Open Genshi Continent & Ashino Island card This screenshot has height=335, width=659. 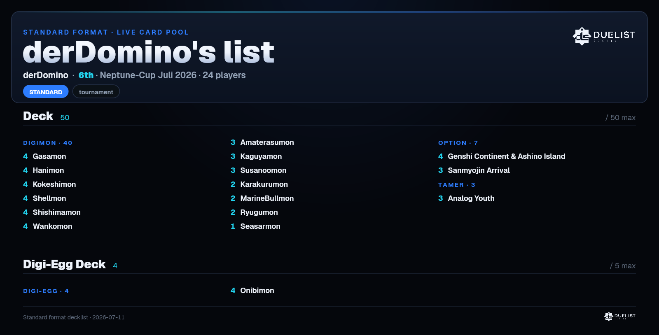[502, 156]
